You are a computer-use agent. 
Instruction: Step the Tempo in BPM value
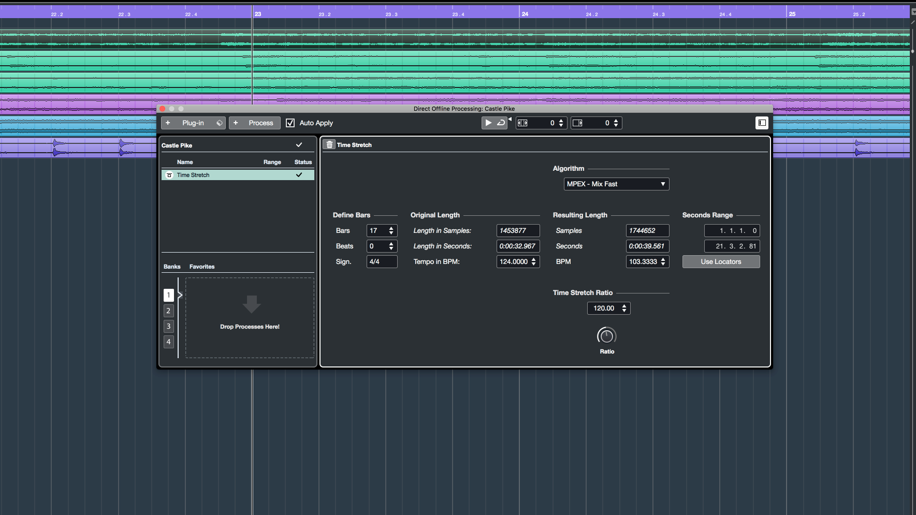pos(533,261)
